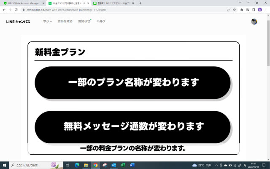The height and width of the screenshot is (169, 270).
Task: Toggle the IME input mode A indicator
Action: tap(245, 165)
